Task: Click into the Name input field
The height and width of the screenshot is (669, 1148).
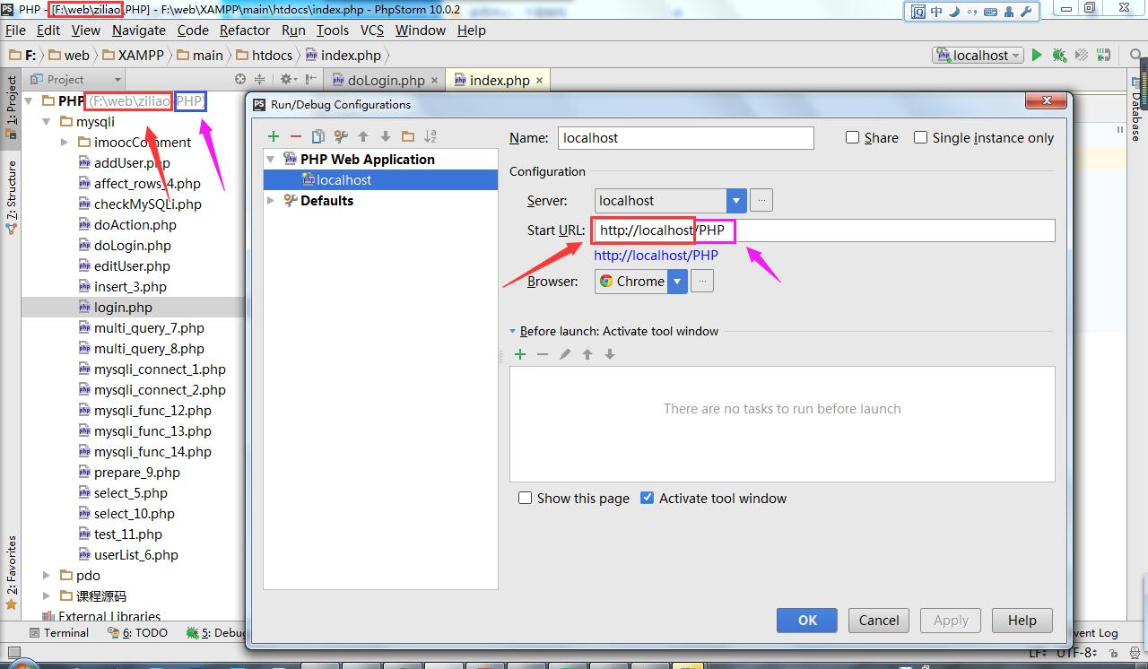Action: pyautogui.click(x=686, y=137)
